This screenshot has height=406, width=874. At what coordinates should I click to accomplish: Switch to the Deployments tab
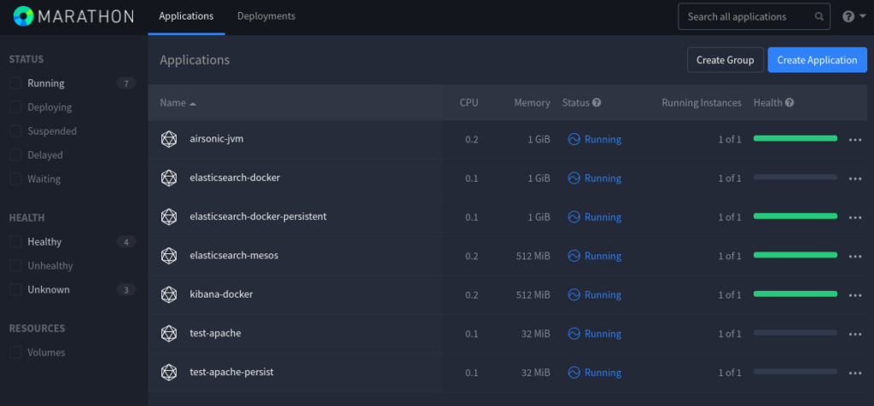(266, 16)
